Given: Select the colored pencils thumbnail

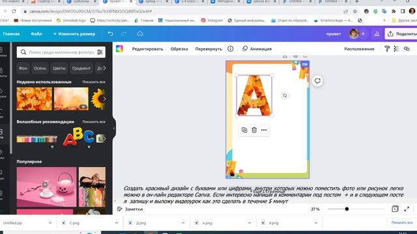Looking at the screenshot, I should click(x=37, y=138).
